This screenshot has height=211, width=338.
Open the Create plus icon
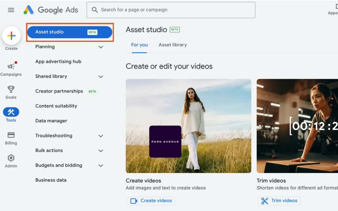click(11, 35)
